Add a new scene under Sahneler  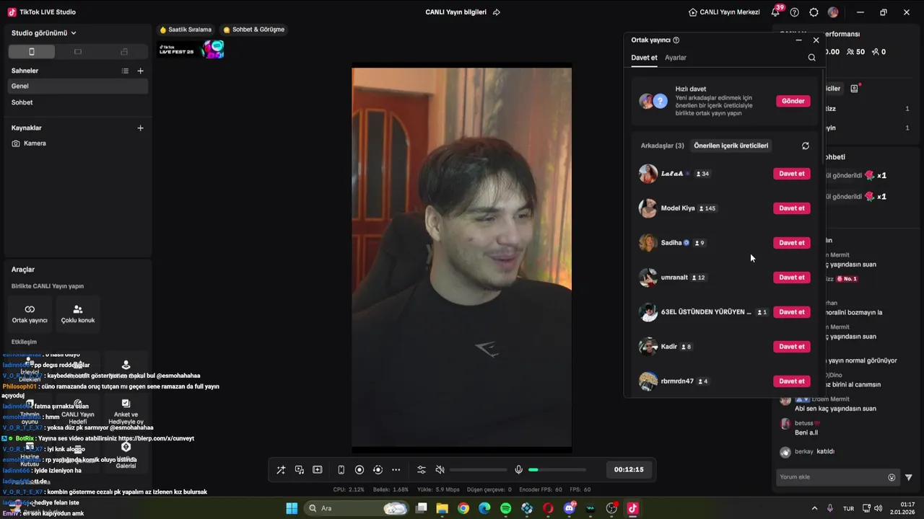click(x=141, y=71)
